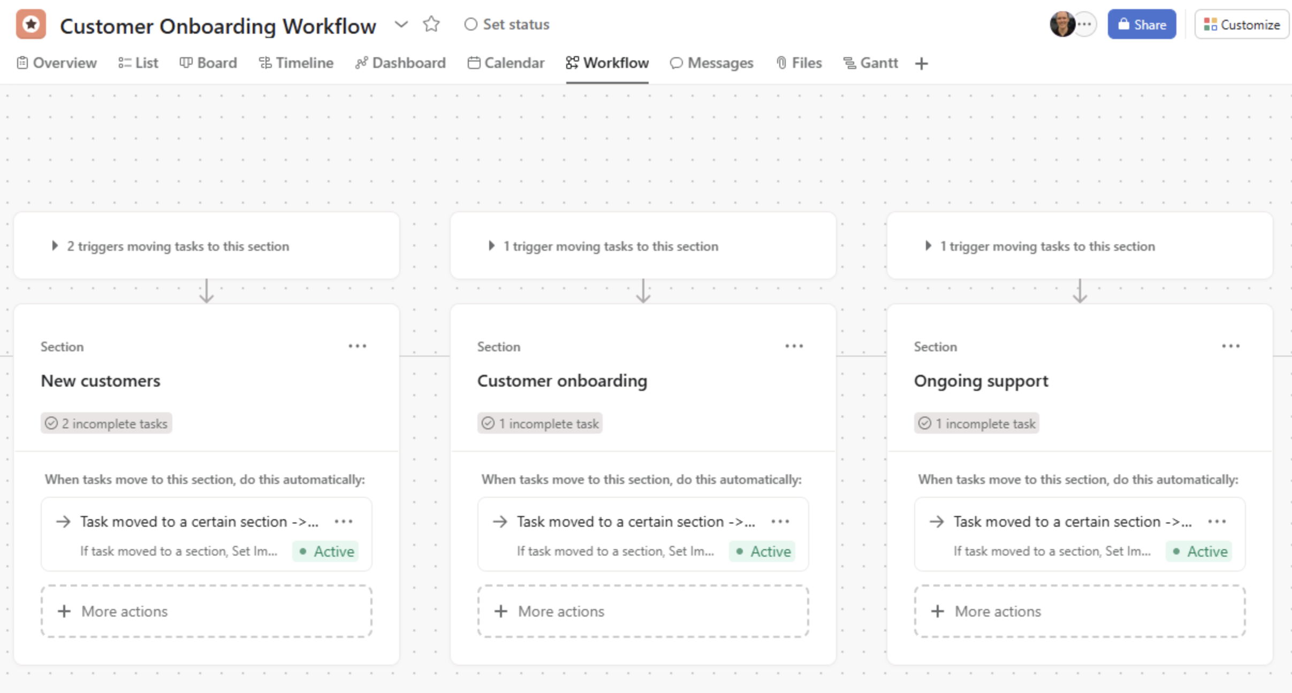Toggle the Active rule under Customer onboarding

click(x=762, y=551)
